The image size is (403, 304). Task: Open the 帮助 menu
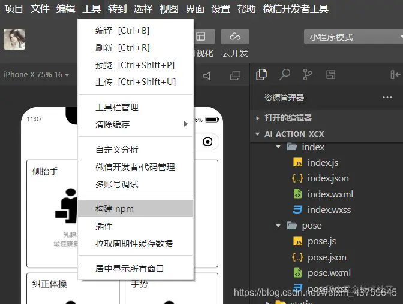[x=246, y=9]
